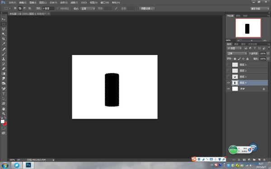Click the Feather value input field
Image resolution: width=271 pixels, height=169 pixels.
point(48,9)
